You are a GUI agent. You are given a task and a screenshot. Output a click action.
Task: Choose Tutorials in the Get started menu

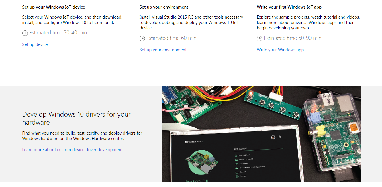coord(244,172)
